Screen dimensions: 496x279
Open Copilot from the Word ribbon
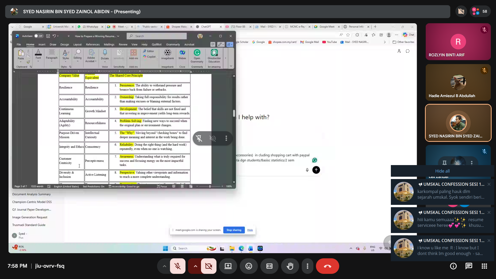[x=149, y=57]
